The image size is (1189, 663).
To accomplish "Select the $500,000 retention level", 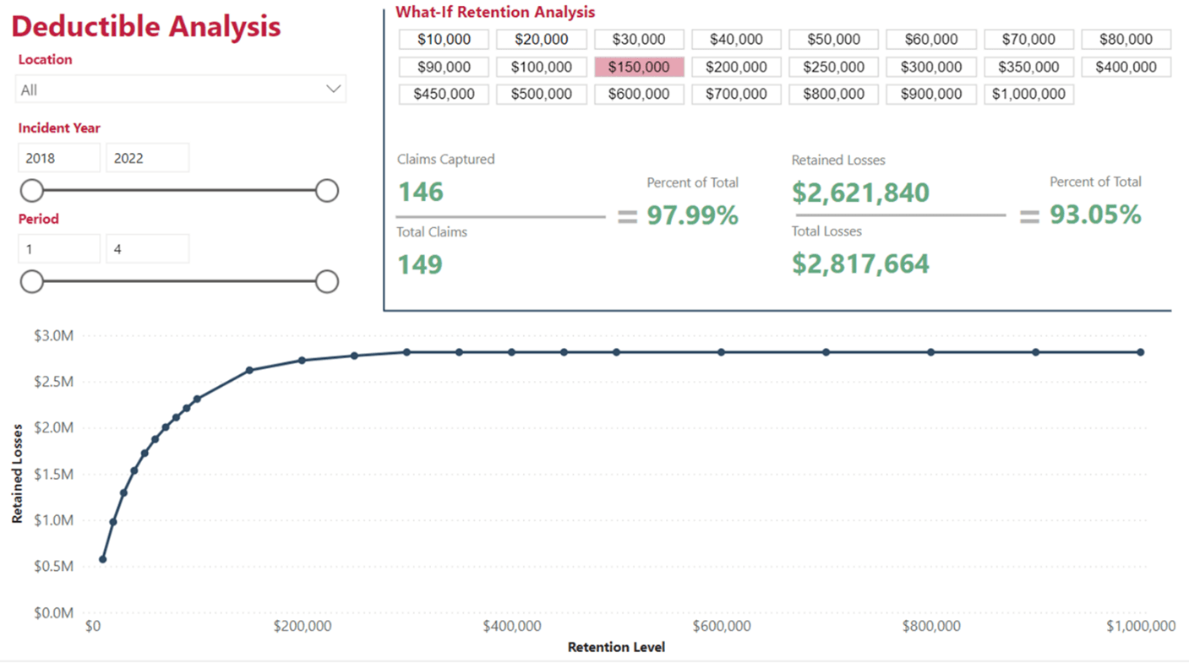I will pyautogui.click(x=541, y=94).
